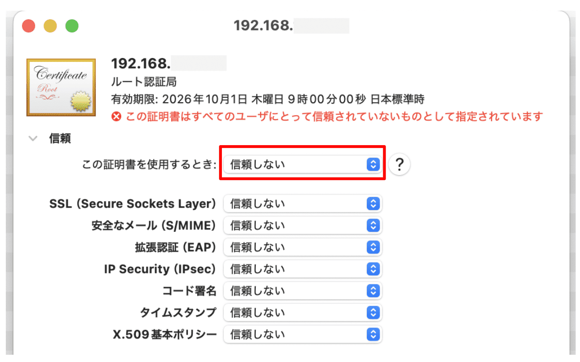Minimize the window using yellow button
The width and height of the screenshot is (580, 362).
[50, 26]
